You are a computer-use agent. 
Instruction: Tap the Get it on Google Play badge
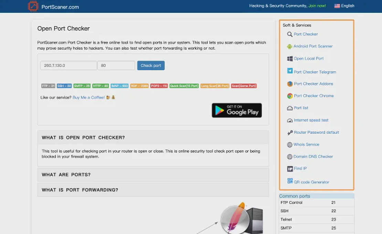click(x=237, y=110)
